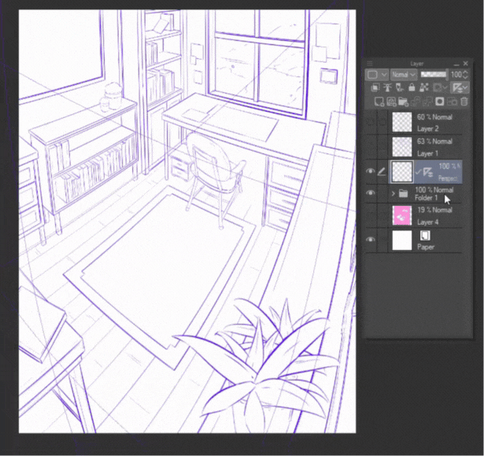Show Layer 4 via its eye column
Screen dimensions: 484x456
pos(371,215)
